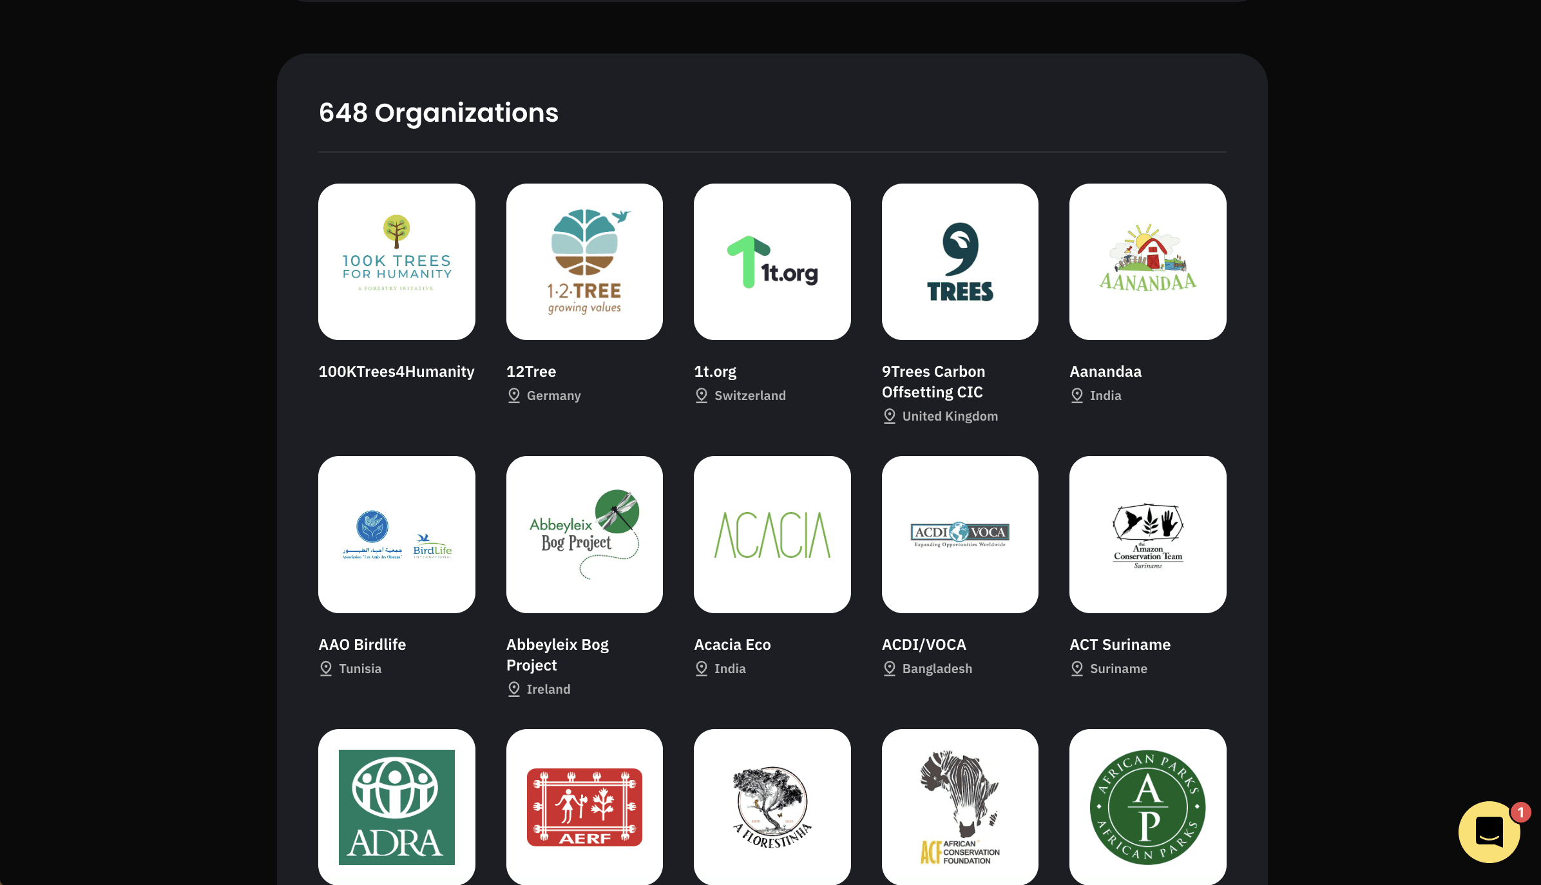Open the Aanandaa logo card
Viewport: 1541px width, 885px height.
[1148, 262]
